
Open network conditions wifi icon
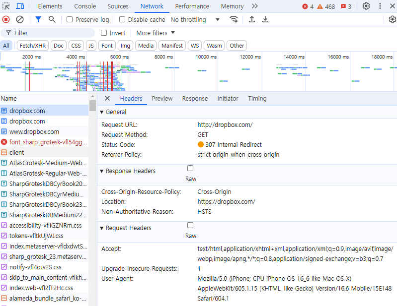tap(234, 19)
